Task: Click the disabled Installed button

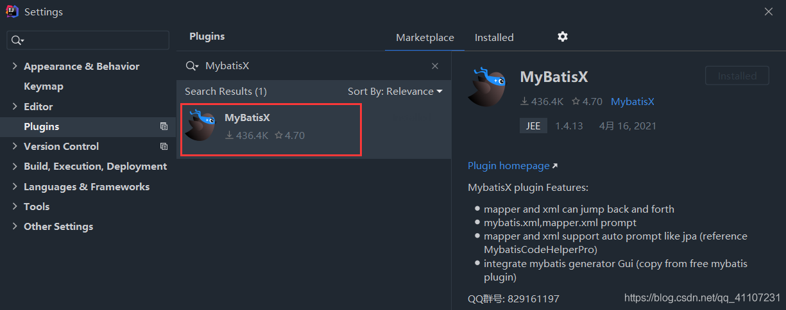Action: 737,76
